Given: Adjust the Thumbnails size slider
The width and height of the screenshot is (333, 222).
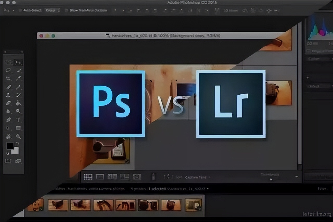Looking at the screenshot, I should tap(271, 179).
